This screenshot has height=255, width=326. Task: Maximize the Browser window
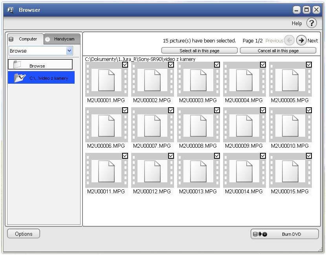(307, 10)
